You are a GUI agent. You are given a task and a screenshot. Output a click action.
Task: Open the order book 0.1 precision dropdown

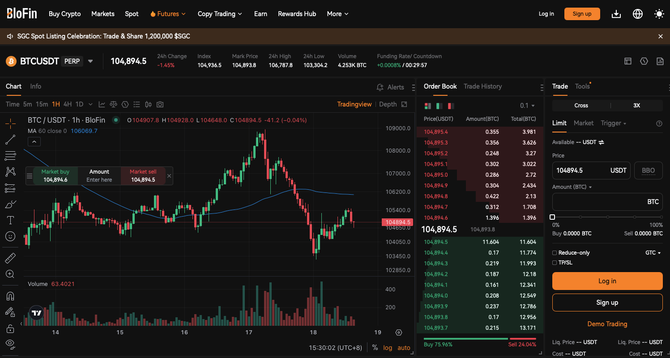527,106
